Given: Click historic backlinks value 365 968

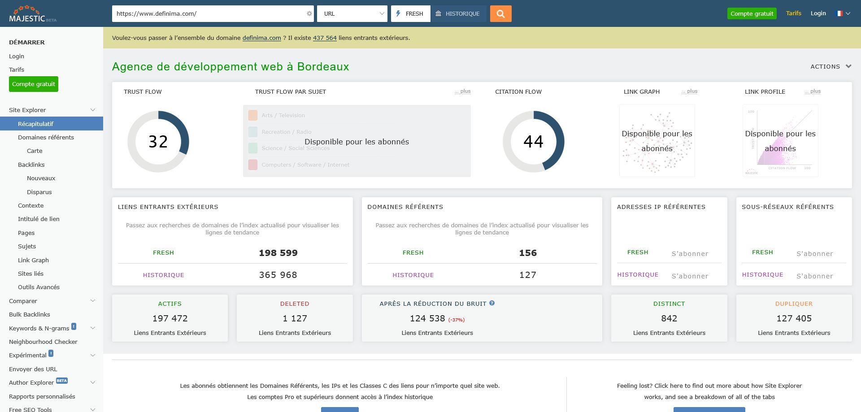Looking at the screenshot, I should 278,275.
